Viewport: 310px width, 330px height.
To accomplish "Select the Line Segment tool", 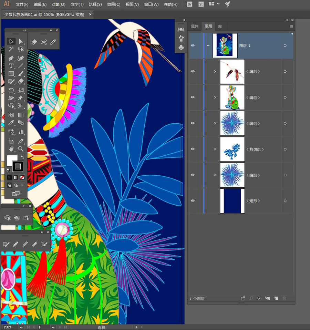I will click(21, 66).
